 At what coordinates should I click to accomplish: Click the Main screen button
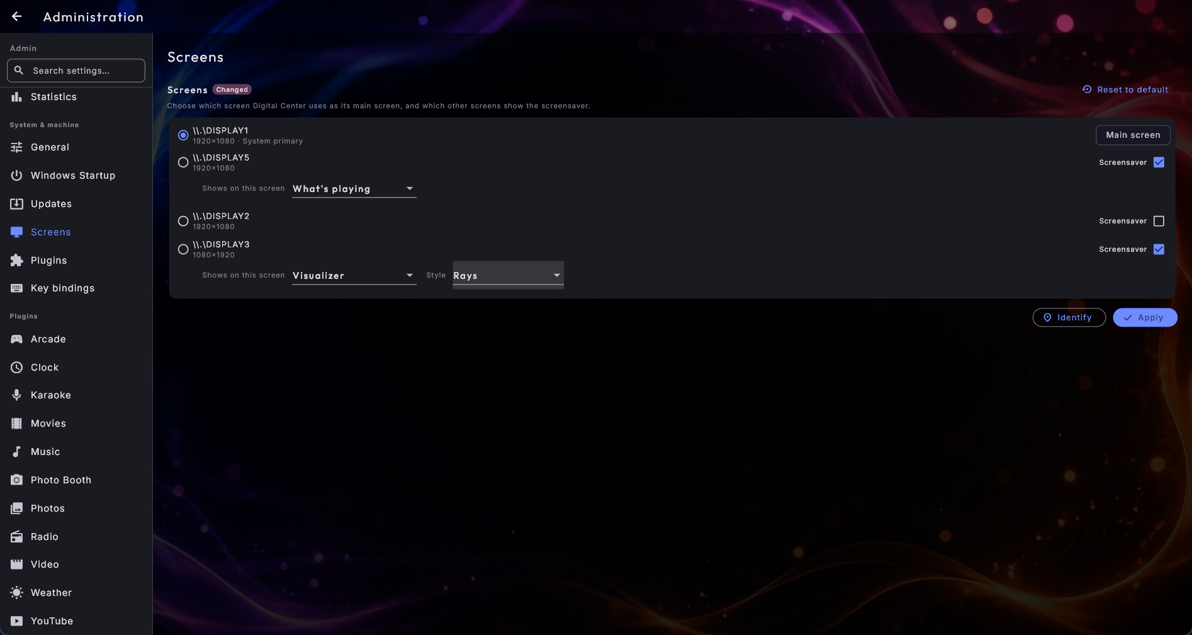click(1133, 135)
